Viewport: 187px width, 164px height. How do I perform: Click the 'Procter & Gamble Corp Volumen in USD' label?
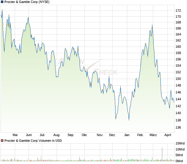33,141
